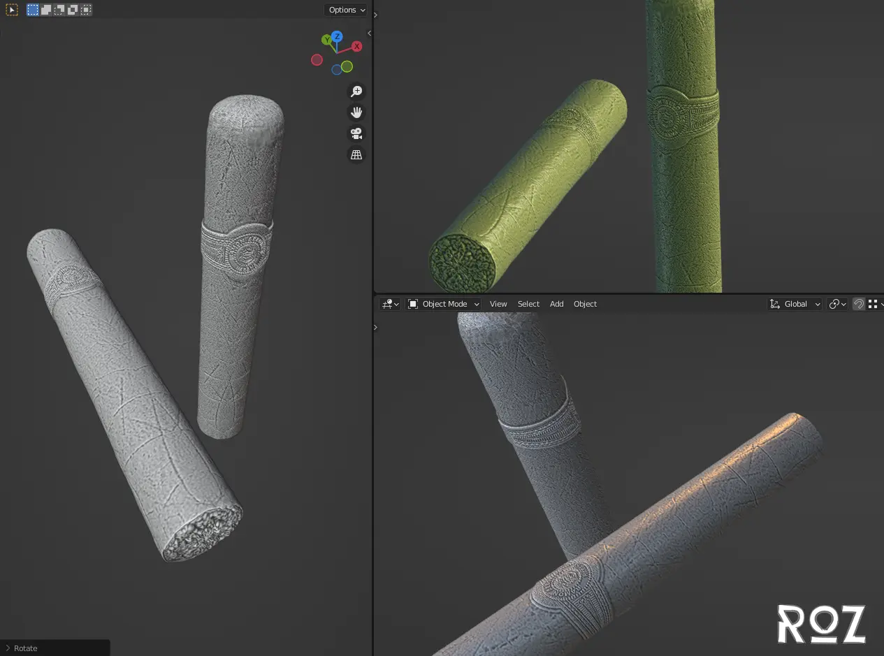This screenshot has height=656, width=884.
Task: Expand the sidebar arrow in left viewport
Action: tap(369, 33)
